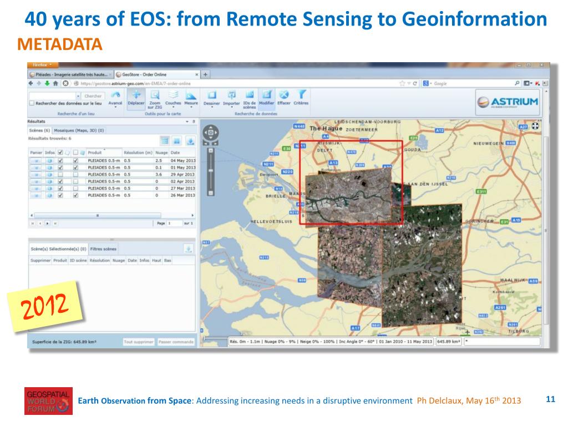This screenshot has width=568, height=426.
Task: Open the Dessiner draw tool
Action: 211,99
